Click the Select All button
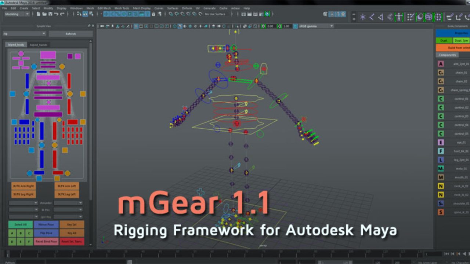This screenshot has height=264, width=470. 21,224
